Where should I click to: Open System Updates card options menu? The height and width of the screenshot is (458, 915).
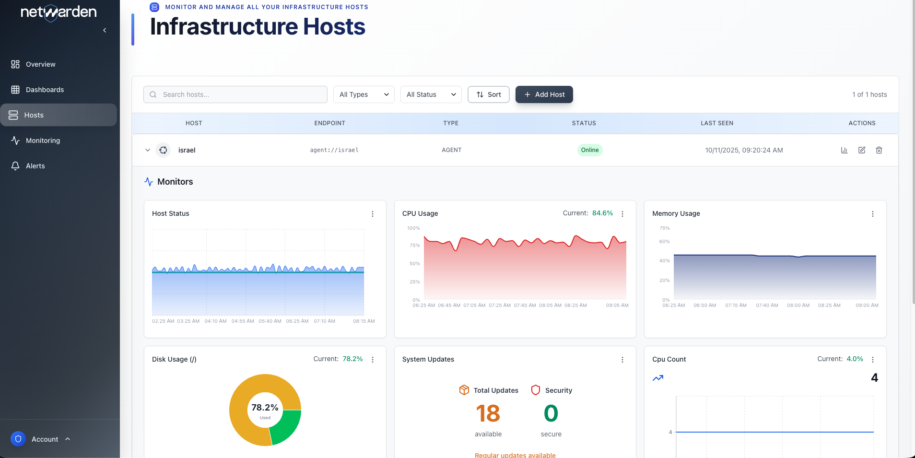622,360
